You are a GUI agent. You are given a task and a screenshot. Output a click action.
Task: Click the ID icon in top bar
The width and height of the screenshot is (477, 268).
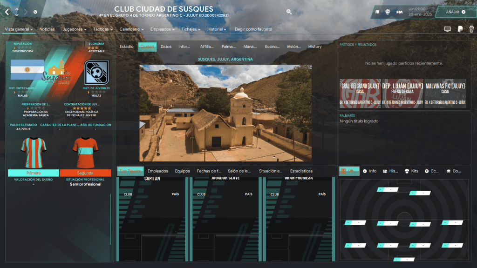pos(377,12)
